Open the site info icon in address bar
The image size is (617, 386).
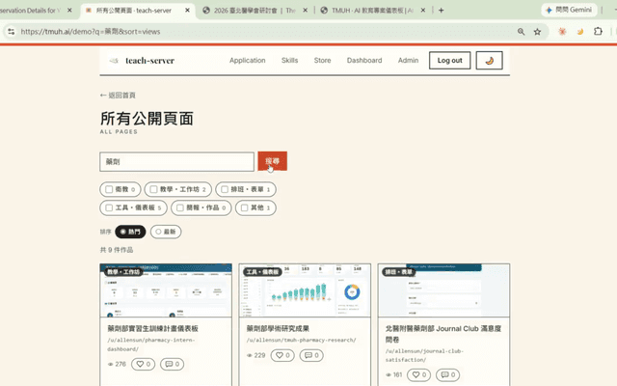pos(11,32)
